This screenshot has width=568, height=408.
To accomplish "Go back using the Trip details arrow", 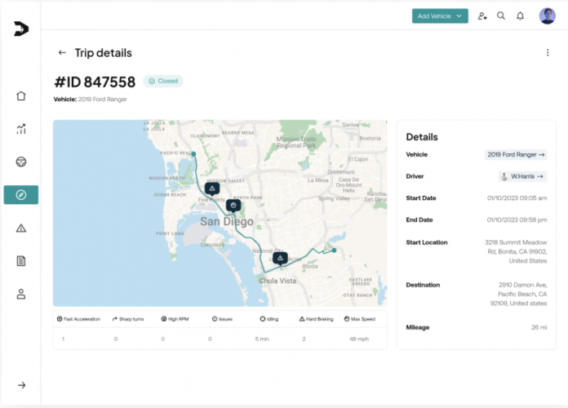I will point(62,52).
